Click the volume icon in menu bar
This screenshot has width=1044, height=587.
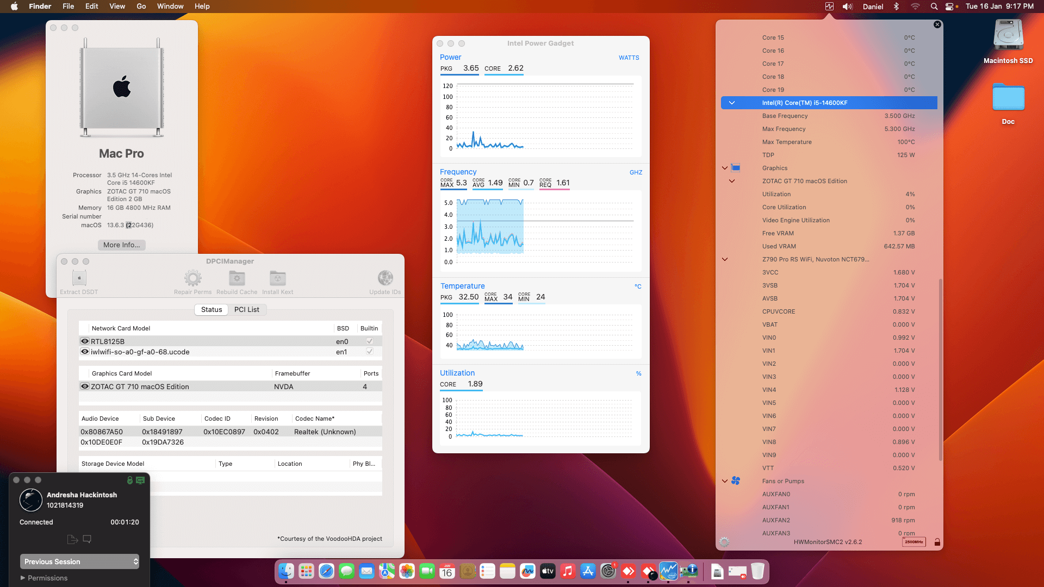point(847,7)
